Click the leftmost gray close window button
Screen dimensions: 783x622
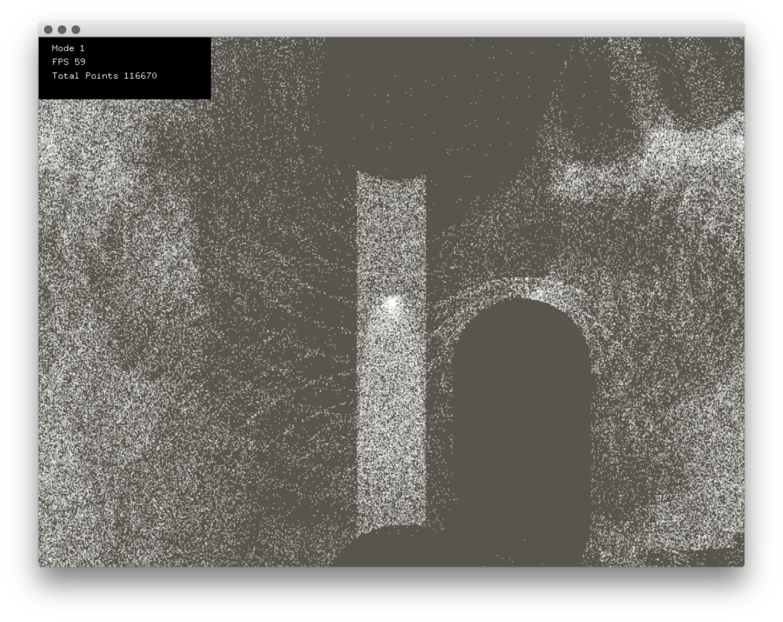point(48,30)
